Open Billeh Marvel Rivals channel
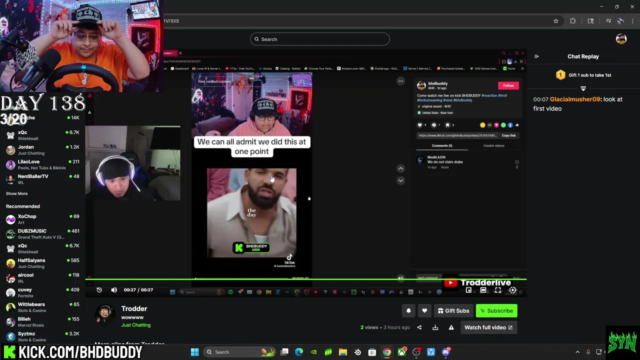The height and width of the screenshot is (360, 640). (42, 321)
